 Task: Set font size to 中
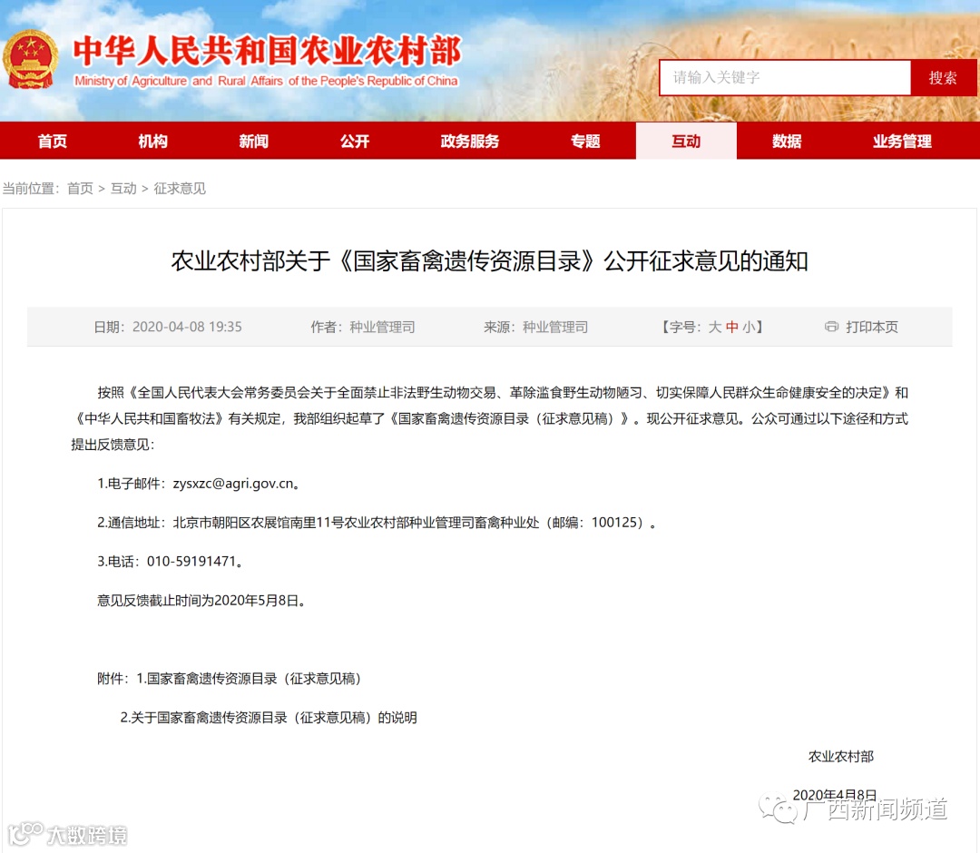pyautogui.click(x=732, y=327)
